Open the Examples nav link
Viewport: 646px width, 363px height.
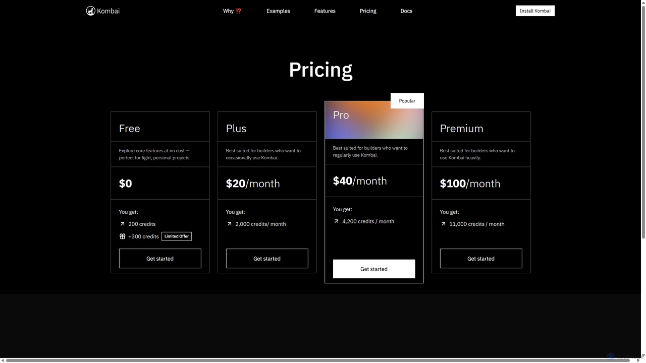tap(278, 11)
